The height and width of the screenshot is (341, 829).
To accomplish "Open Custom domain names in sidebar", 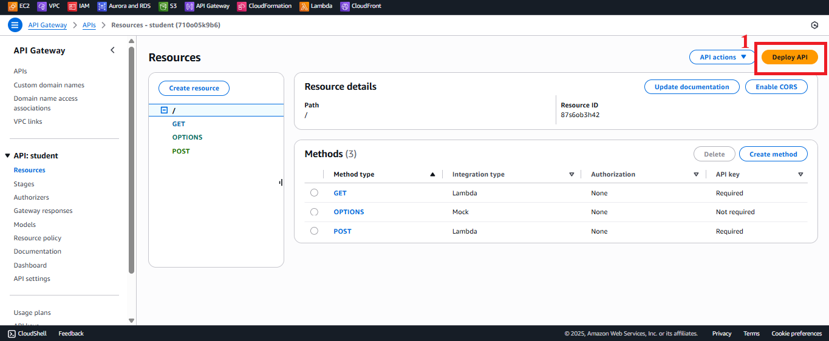I will click(x=49, y=85).
